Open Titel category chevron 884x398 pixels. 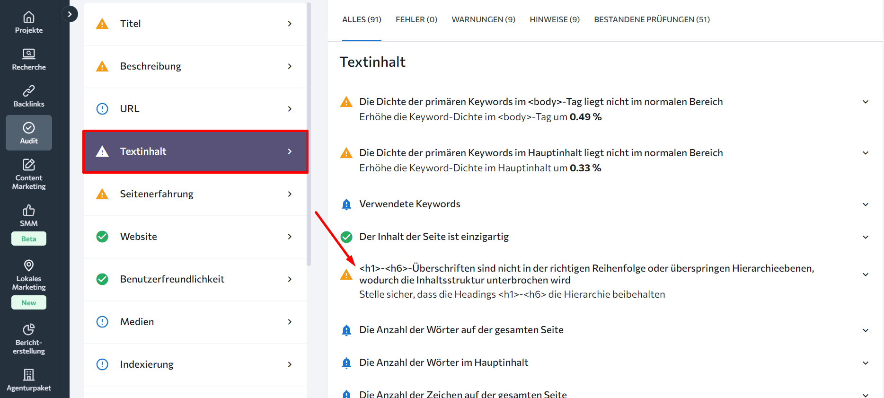click(290, 24)
